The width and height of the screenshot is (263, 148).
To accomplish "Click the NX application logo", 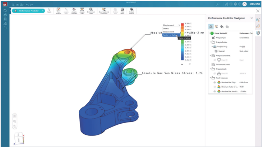I will (5, 4).
